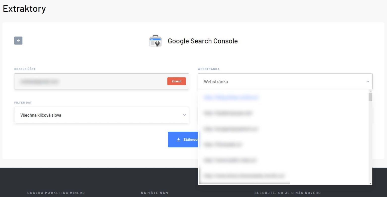Click the back arrow button
The height and width of the screenshot is (197, 387).
coord(18,41)
